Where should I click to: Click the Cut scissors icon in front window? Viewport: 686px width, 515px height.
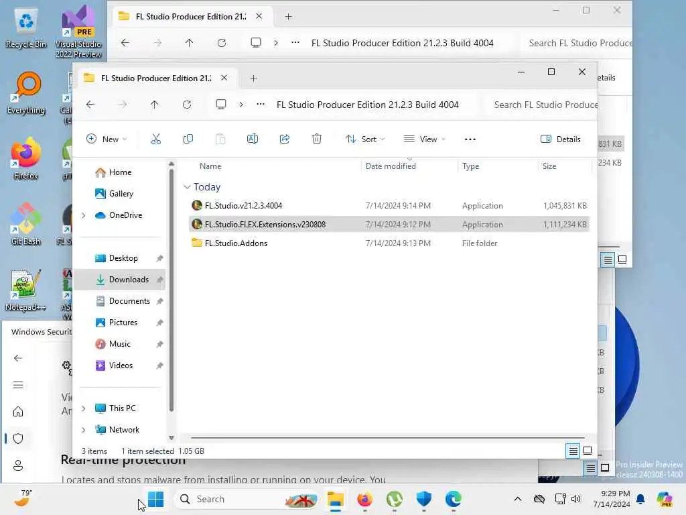pyautogui.click(x=155, y=139)
